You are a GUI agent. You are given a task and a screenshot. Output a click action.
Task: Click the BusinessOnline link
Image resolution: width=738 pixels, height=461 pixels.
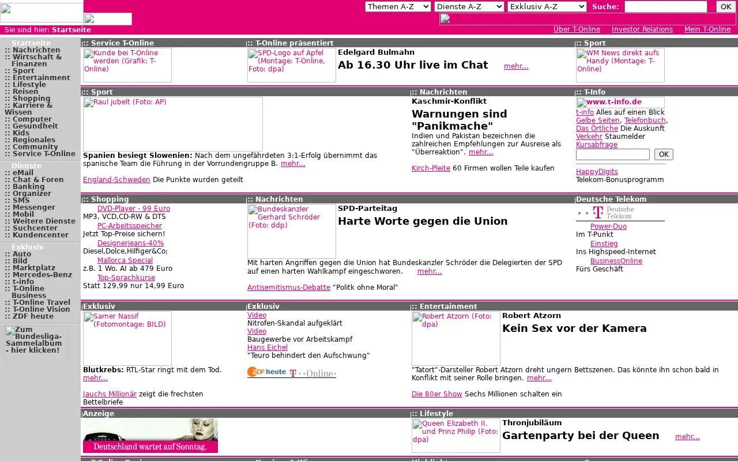(x=616, y=261)
